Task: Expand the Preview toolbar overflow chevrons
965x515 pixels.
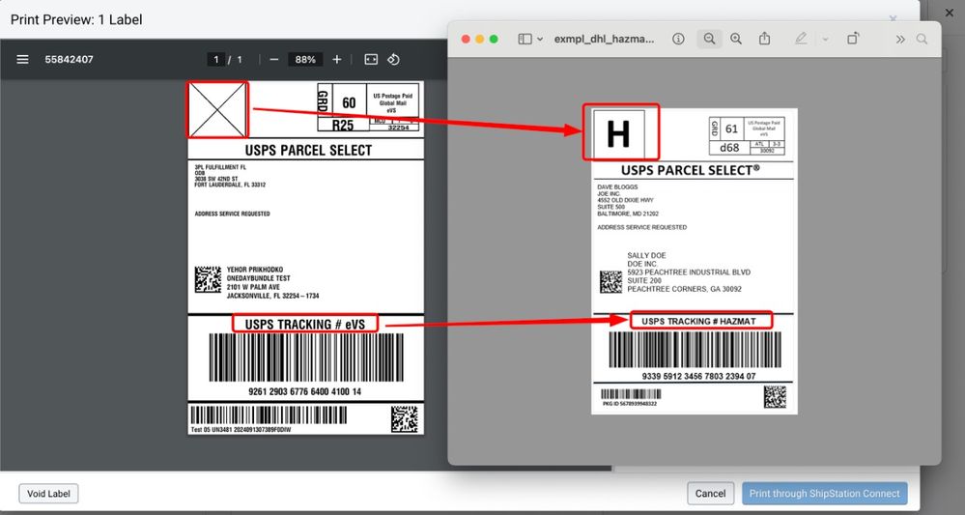Action: pos(900,40)
